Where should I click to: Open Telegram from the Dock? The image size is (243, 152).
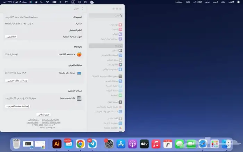tap(92, 144)
